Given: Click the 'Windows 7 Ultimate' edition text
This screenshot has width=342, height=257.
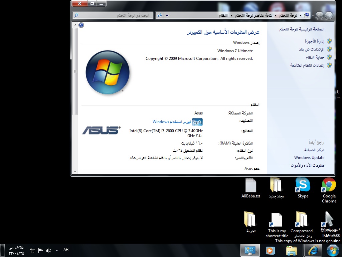Looking at the screenshot, I should click(x=235, y=51).
